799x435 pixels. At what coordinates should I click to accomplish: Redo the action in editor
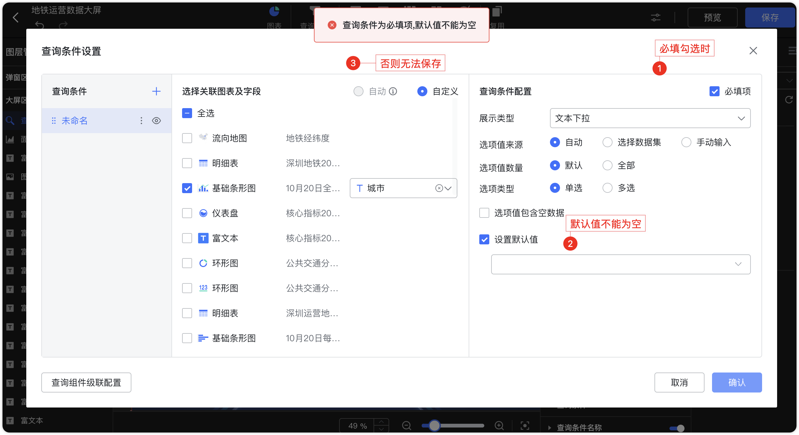(63, 25)
